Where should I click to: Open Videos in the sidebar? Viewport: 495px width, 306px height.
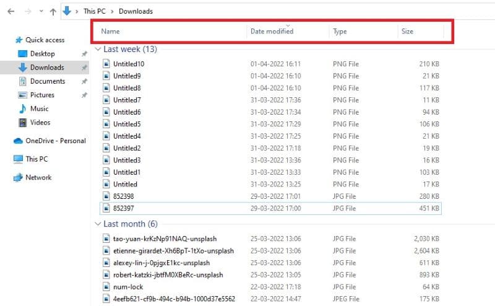40,122
